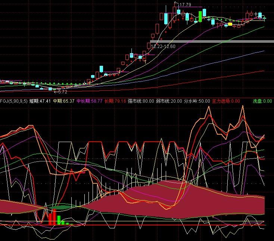Select the FGJ(5,90,9,5) indicator name
Image resolution: width=274 pixels, height=241 pixels.
click(x=14, y=101)
